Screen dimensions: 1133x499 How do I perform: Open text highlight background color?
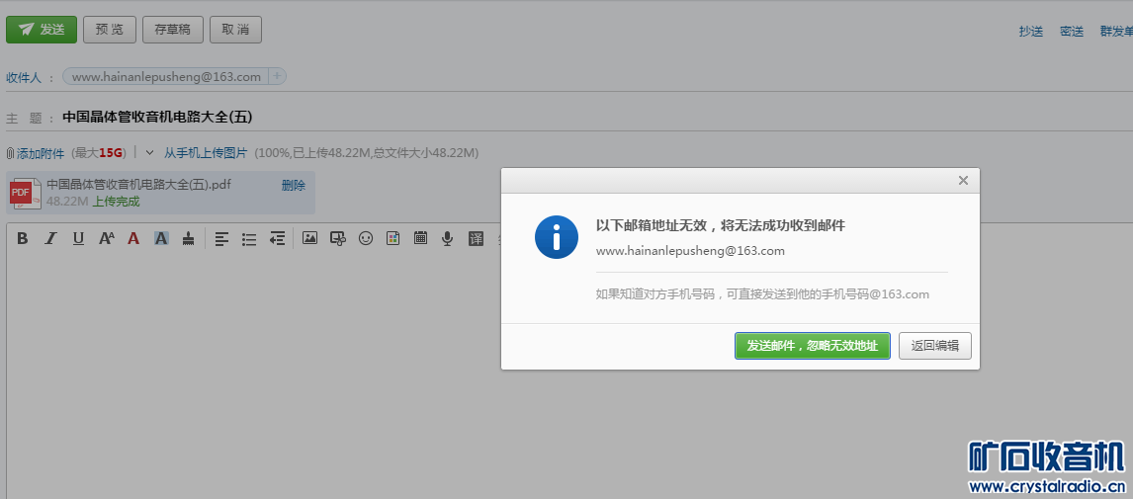[x=161, y=238]
